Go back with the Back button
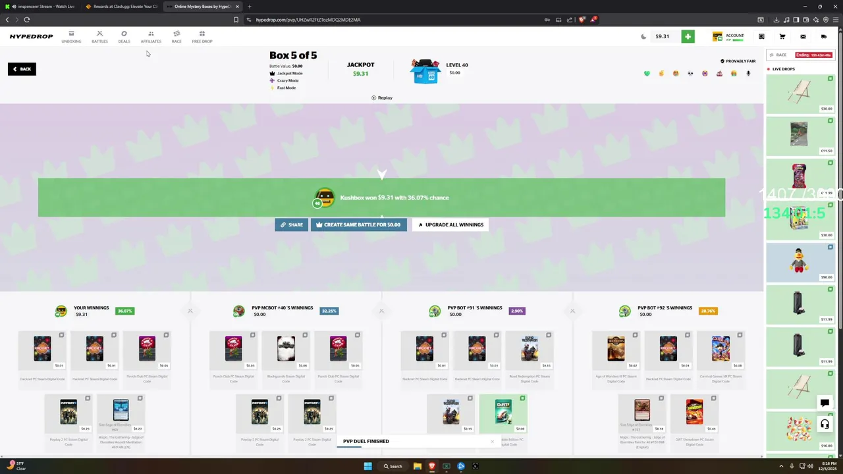Screen dimensions: 843x474 [x=22, y=69]
